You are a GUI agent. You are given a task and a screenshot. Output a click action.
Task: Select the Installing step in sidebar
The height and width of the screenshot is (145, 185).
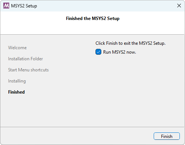17,81
